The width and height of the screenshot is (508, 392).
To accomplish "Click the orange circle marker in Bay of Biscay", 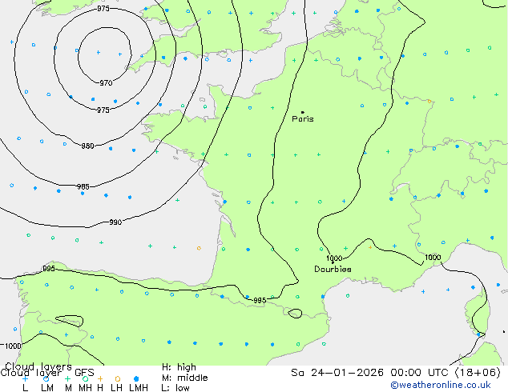I will tap(199, 248).
